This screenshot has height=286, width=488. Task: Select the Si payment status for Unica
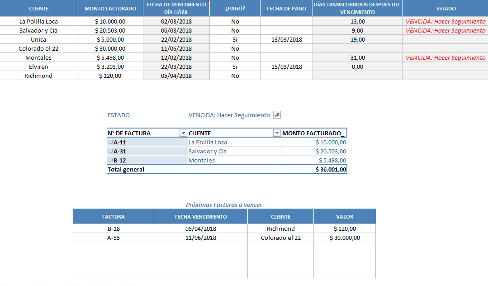point(234,39)
